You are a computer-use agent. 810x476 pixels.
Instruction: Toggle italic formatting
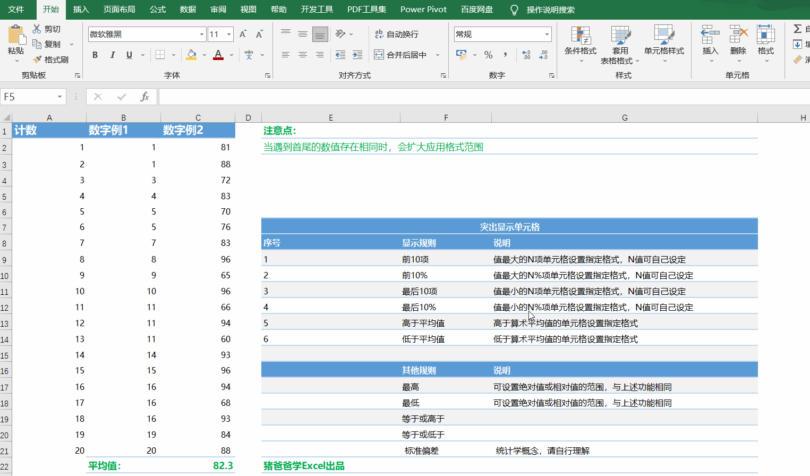click(x=112, y=55)
